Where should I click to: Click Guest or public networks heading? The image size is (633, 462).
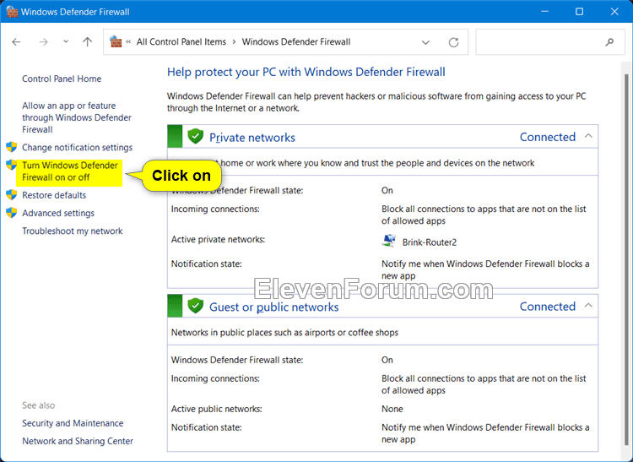point(273,307)
